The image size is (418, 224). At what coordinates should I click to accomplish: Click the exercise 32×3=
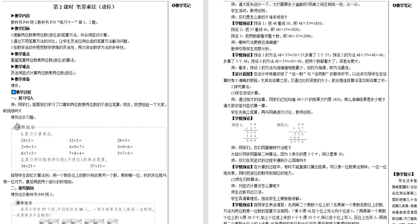coord(75,140)
